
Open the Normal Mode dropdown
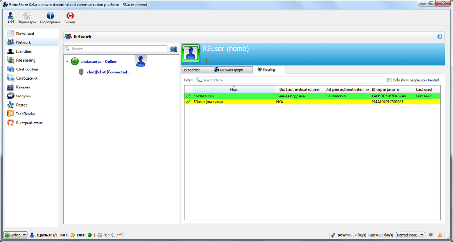[410, 235]
